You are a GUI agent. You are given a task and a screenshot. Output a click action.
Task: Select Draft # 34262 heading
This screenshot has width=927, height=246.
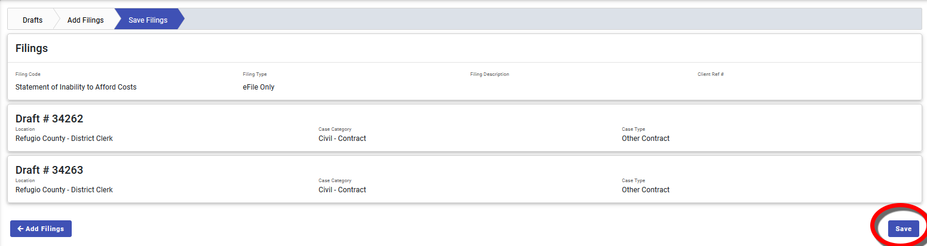(x=49, y=119)
